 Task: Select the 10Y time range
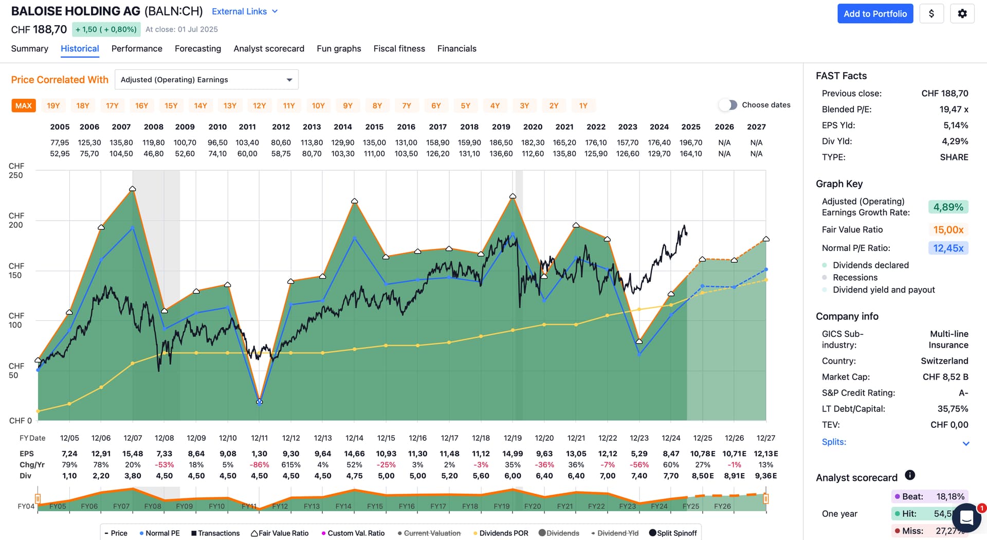tap(318, 106)
